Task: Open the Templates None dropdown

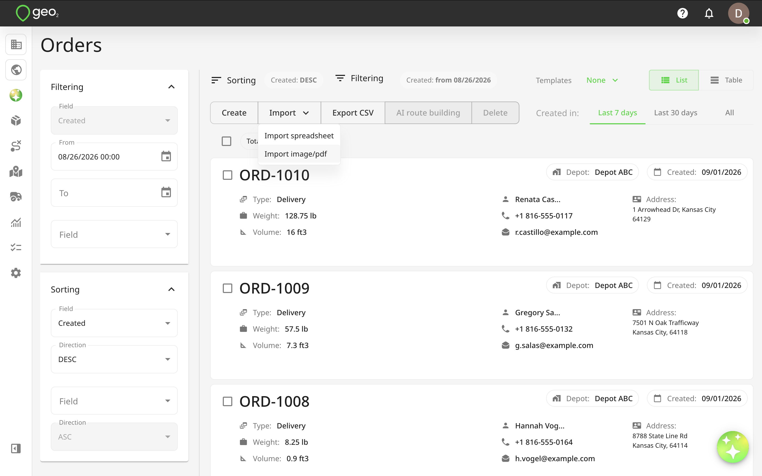Action: 602,80
